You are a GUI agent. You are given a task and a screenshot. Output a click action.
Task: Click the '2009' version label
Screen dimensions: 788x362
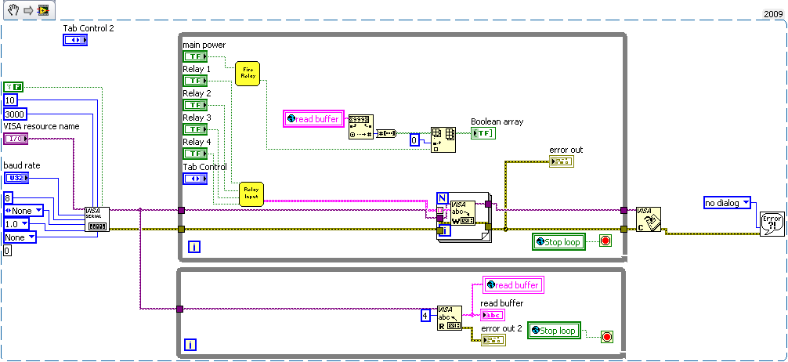coord(772,13)
